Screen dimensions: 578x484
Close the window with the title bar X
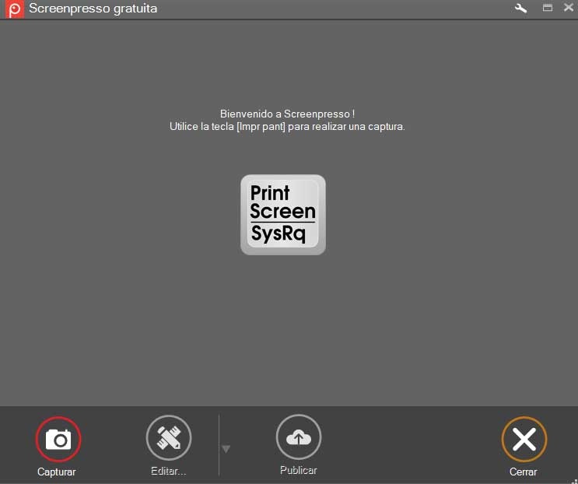point(569,7)
